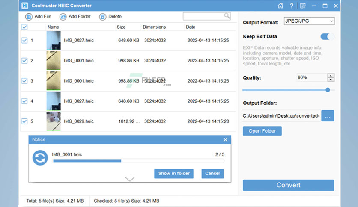Sort by the Name column header
This screenshot has height=207, width=358.
pyautogui.click(x=53, y=27)
